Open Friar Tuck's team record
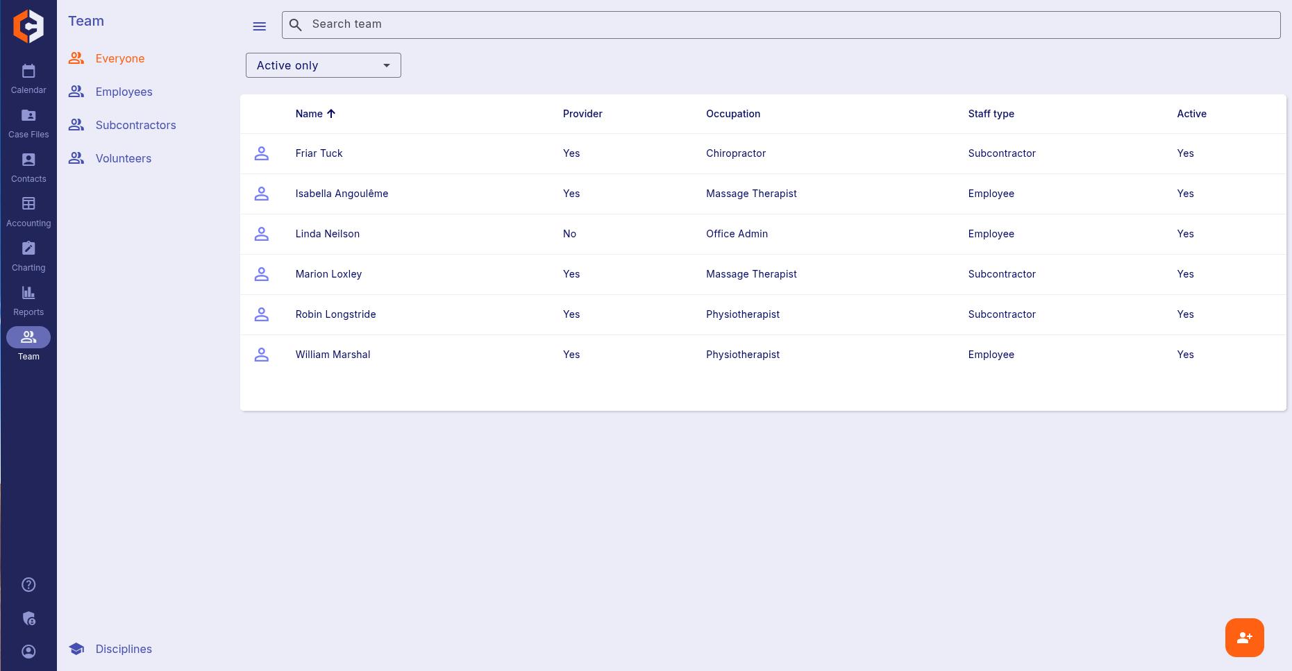 click(319, 153)
